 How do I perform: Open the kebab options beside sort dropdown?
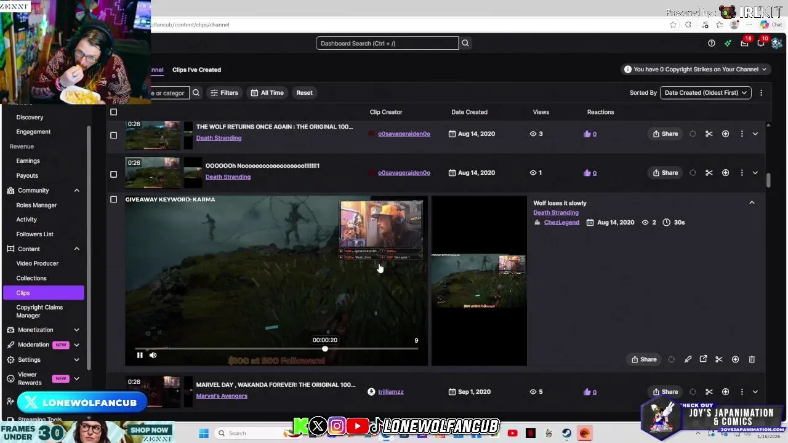(x=761, y=93)
